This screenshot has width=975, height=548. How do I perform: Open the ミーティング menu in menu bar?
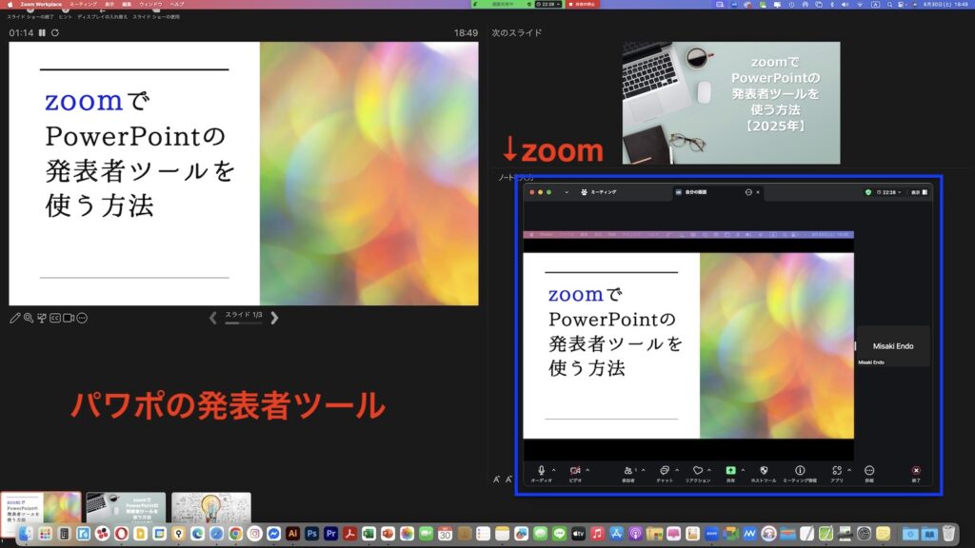(84, 5)
